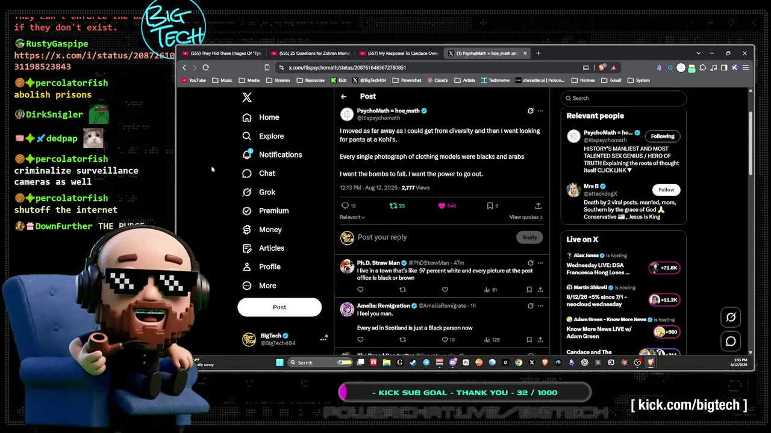Screen dimensions: 771x433
Task: Open Profile in X sidebar
Action: point(261,266)
